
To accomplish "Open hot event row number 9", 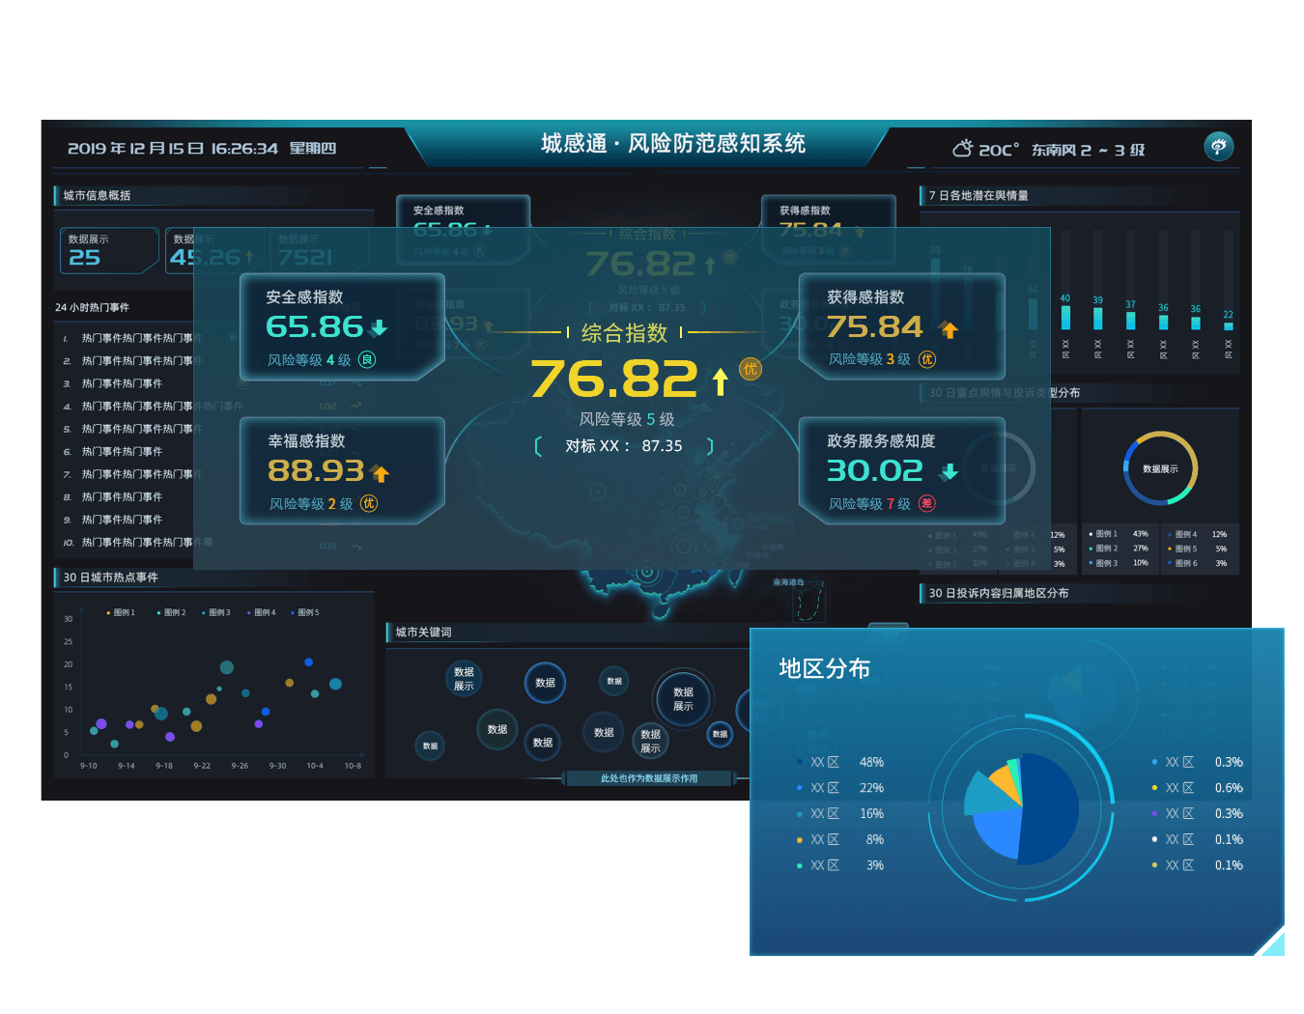I will 121,520.
